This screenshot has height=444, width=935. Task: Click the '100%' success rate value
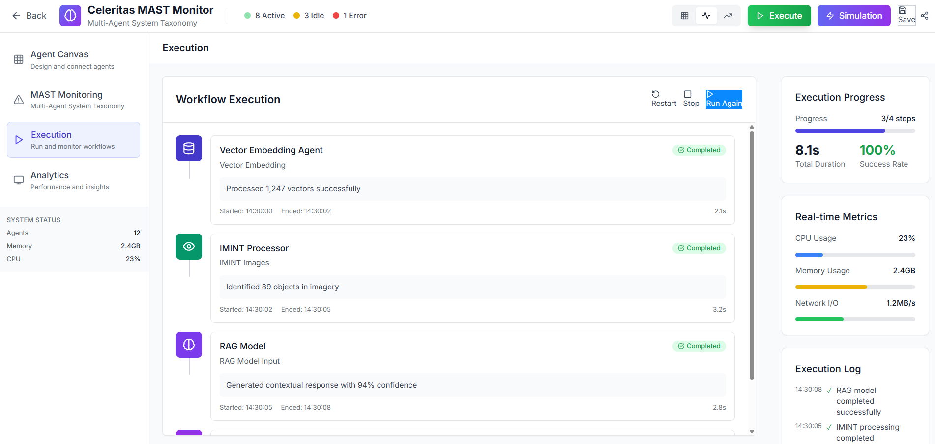[877, 150]
